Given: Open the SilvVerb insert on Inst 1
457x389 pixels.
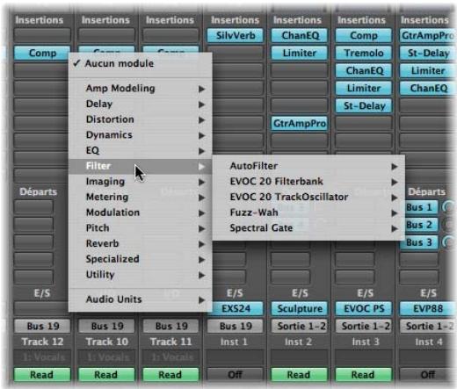Looking at the screenshot, I should pos(236,36).
